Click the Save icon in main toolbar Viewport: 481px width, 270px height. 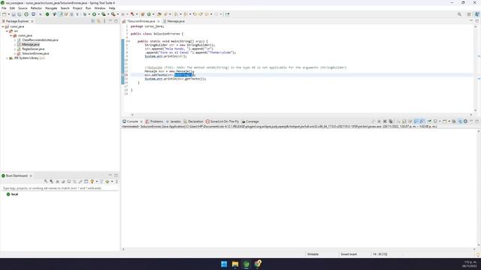click(x=14, y=14)
